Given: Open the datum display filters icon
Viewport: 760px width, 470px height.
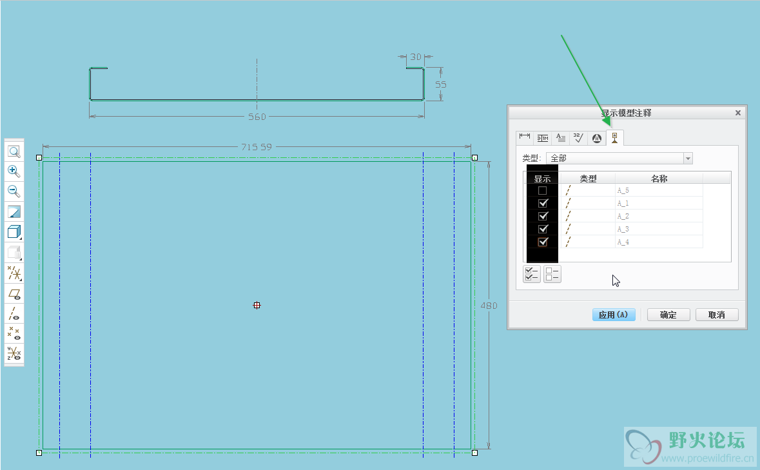Looking at the screenshot, I should coord(14,273).
